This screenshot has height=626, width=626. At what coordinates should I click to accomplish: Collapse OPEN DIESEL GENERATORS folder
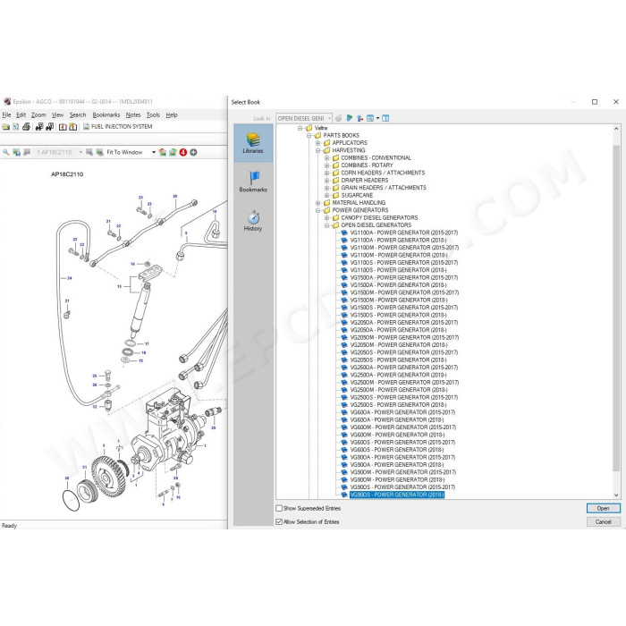(x=327, y=225)
